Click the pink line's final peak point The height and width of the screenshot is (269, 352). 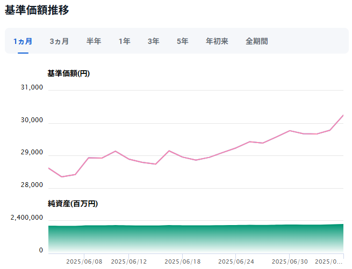[x=343, y=115]
